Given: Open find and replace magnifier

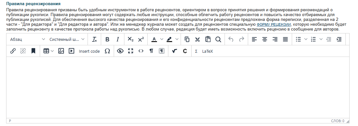Looking at the screenshot, I should [x=218, y=40].
